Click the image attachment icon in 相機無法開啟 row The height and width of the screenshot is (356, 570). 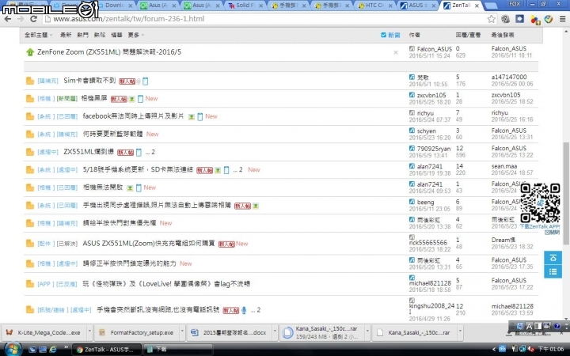coord(130,188)
